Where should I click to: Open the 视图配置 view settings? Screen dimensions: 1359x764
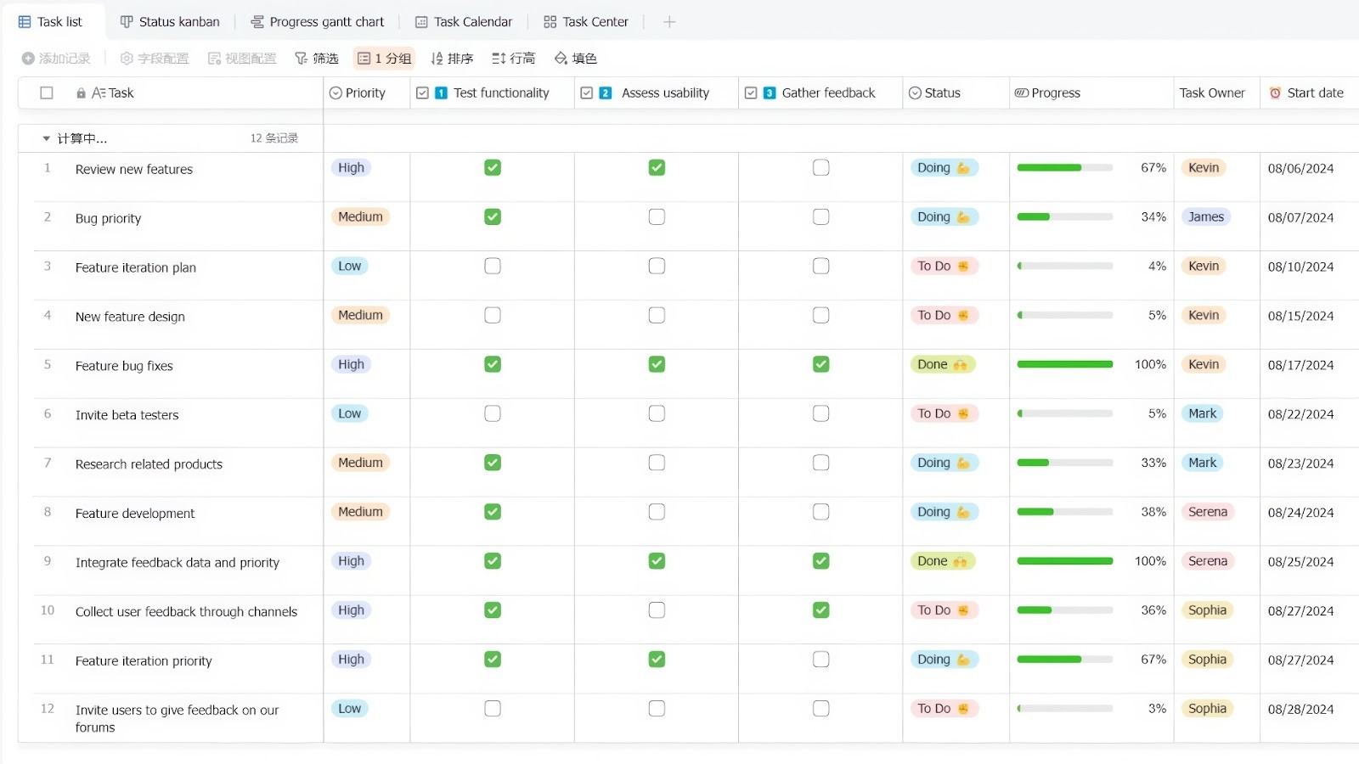tap(241, 58)
